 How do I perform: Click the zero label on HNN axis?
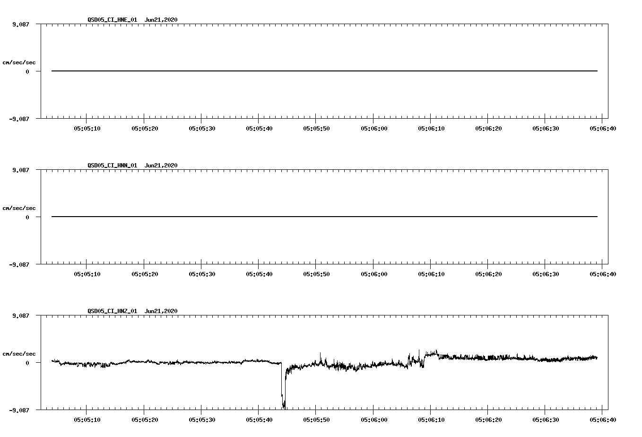click(27, 218)
